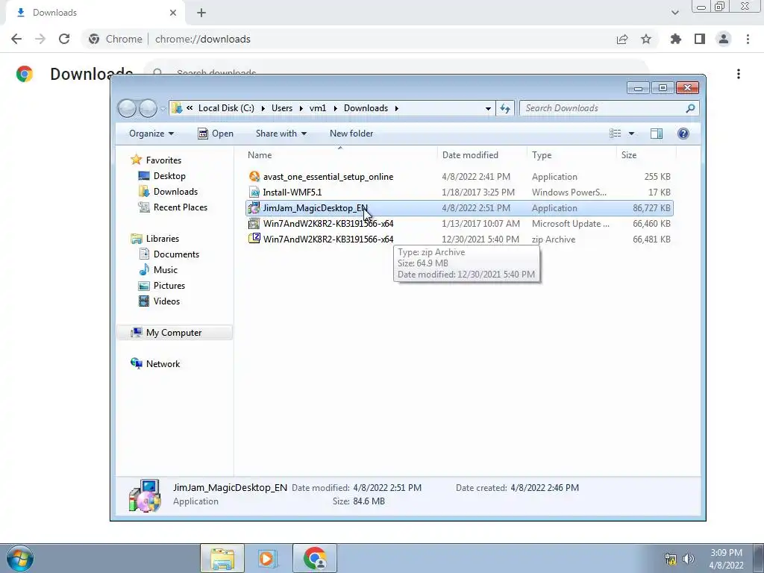Open the Share with menu
The width and height of the screenshot is (764, 573).
click(281, 134)
